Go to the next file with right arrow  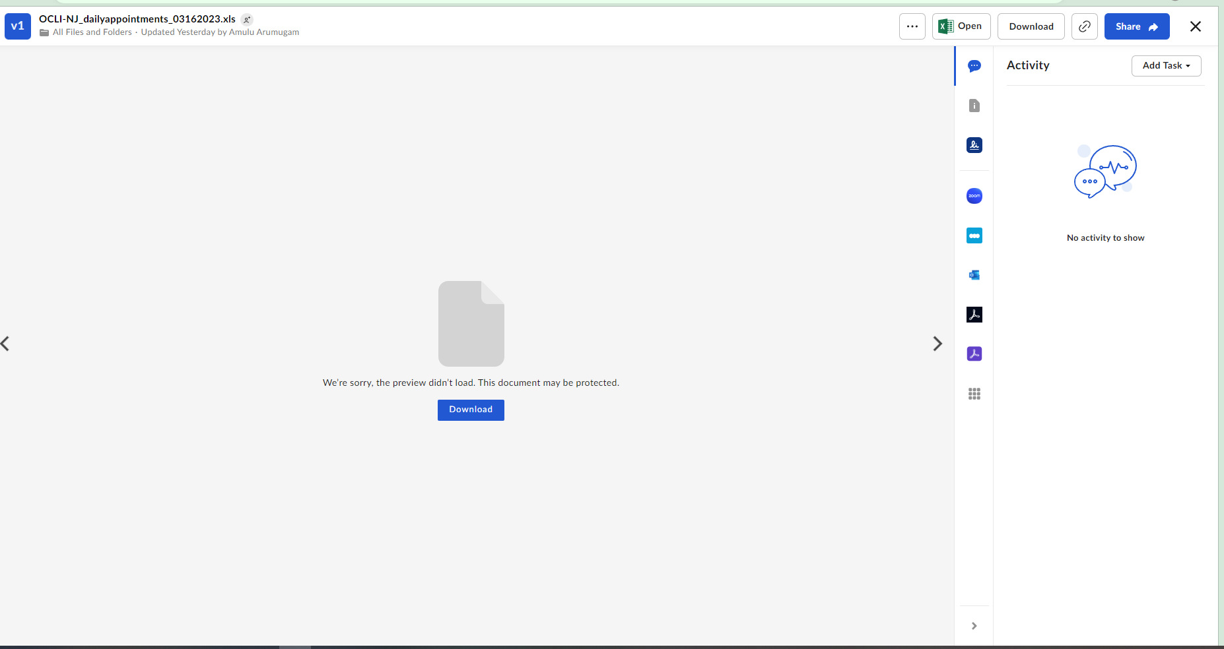pyautogui.click(x=937, y=344)
